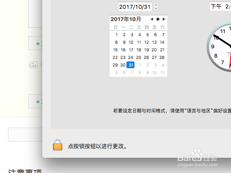
Task: Select October 15 in calendar
Action: pos(115,50)
